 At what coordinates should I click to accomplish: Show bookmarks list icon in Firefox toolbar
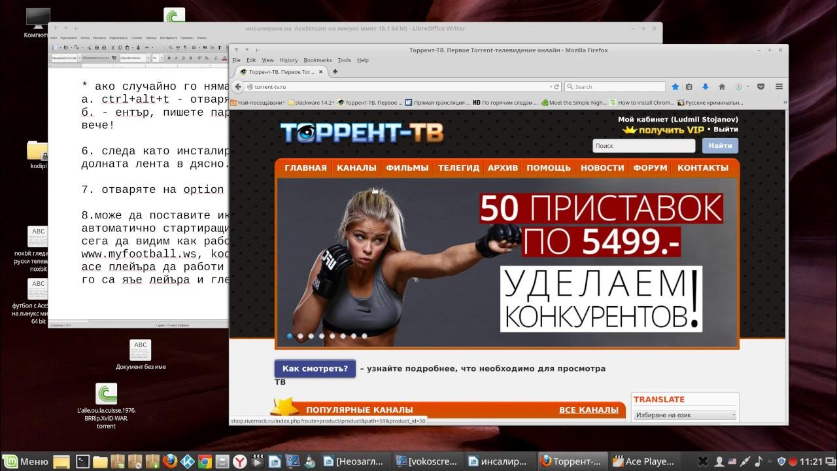coord(689,86)
